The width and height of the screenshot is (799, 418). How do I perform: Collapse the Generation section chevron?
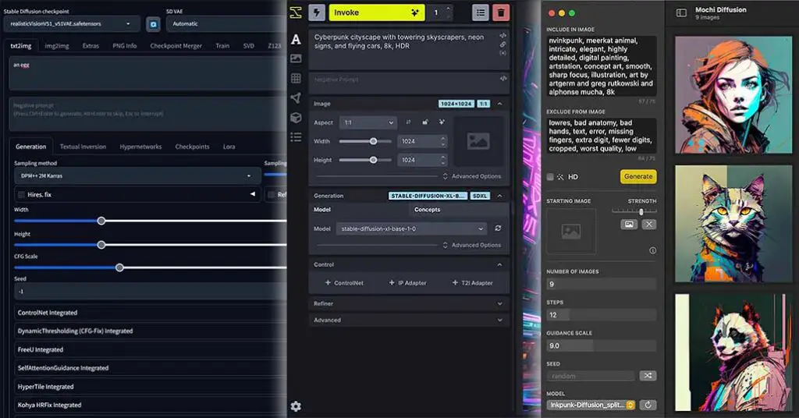coord(499,196)
